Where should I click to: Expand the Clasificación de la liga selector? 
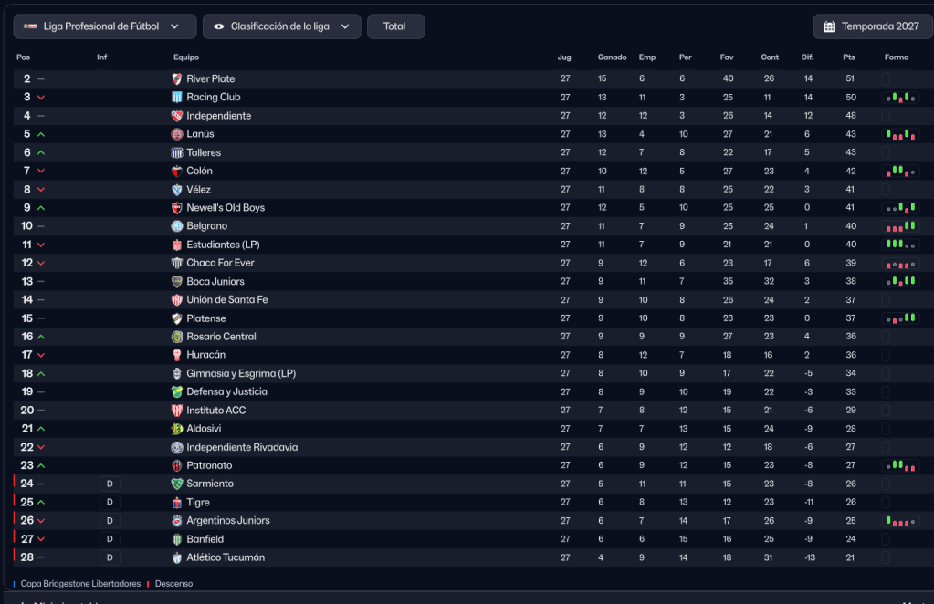(x=281, y=26)
